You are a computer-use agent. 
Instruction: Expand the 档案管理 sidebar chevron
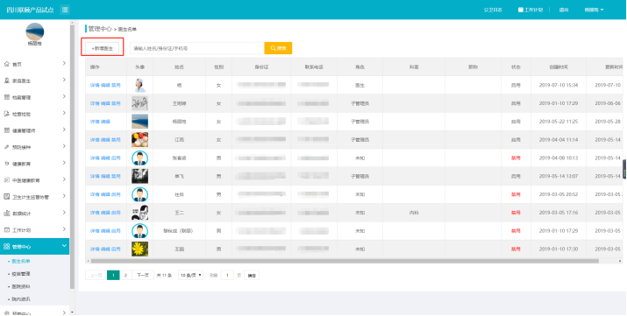[64, 97]
